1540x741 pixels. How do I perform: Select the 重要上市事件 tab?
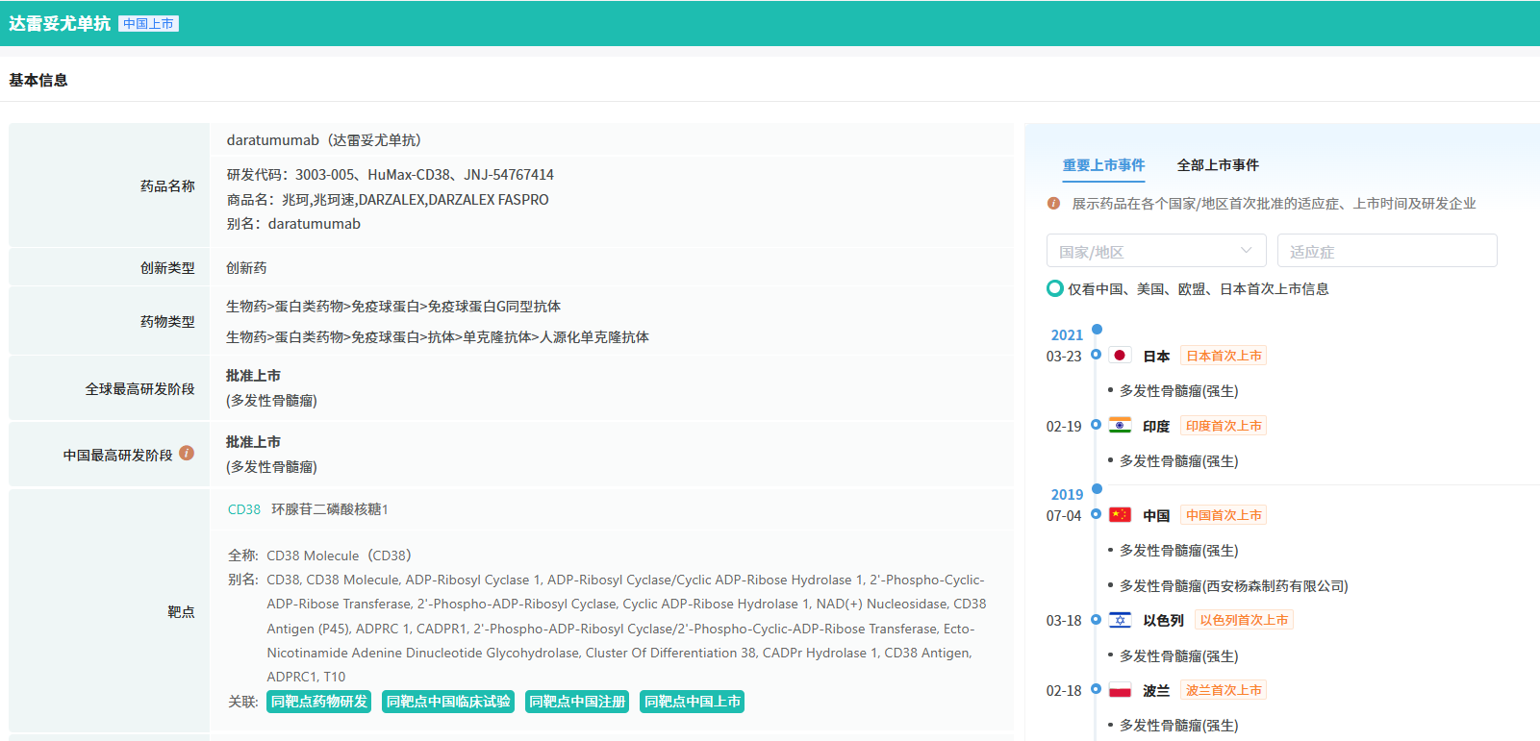1103,165
